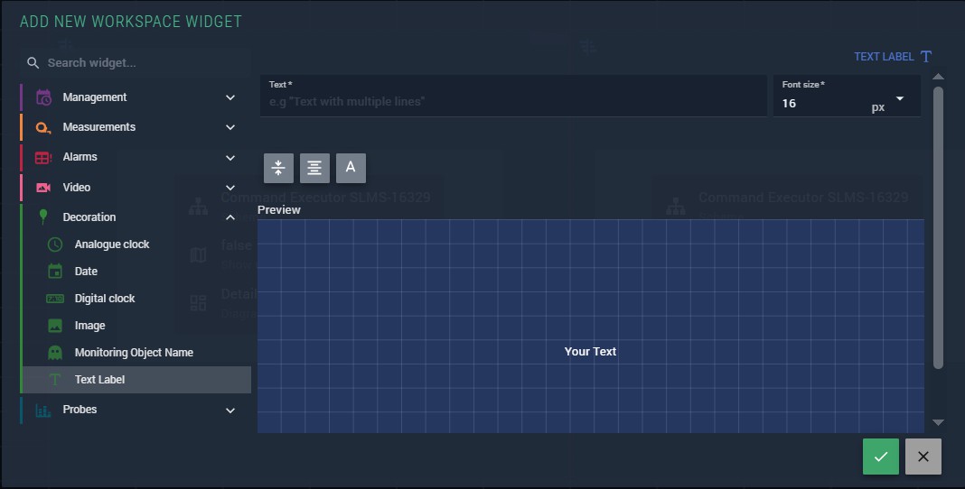Open the Video category

(x=77, y=188)
